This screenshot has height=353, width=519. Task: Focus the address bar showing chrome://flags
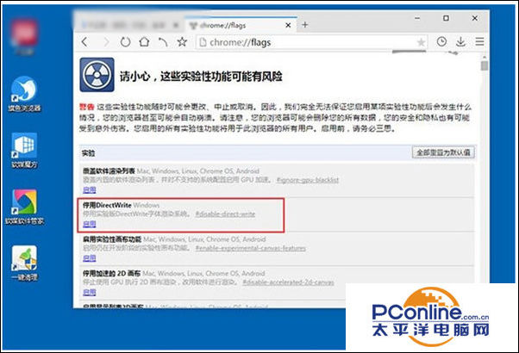coord(311,42)
